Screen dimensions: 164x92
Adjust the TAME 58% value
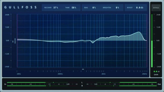pos(74,8)
